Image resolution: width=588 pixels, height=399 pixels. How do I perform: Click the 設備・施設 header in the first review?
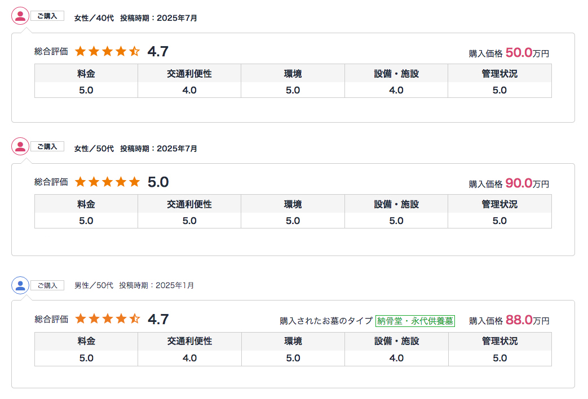[x=396, y=73]
